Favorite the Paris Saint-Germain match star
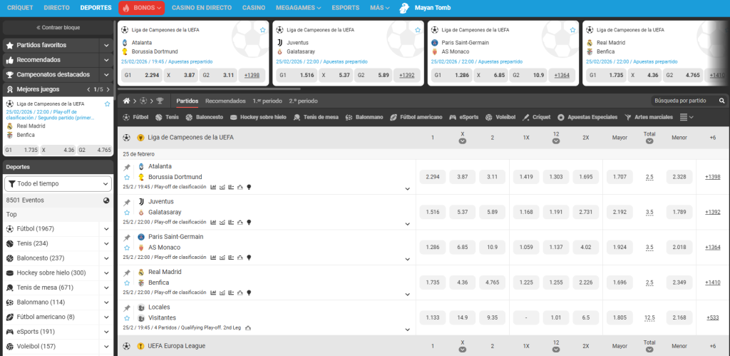The height and width of the screenshot is (356, 730). pyautogui.click(x=127, y=248)
